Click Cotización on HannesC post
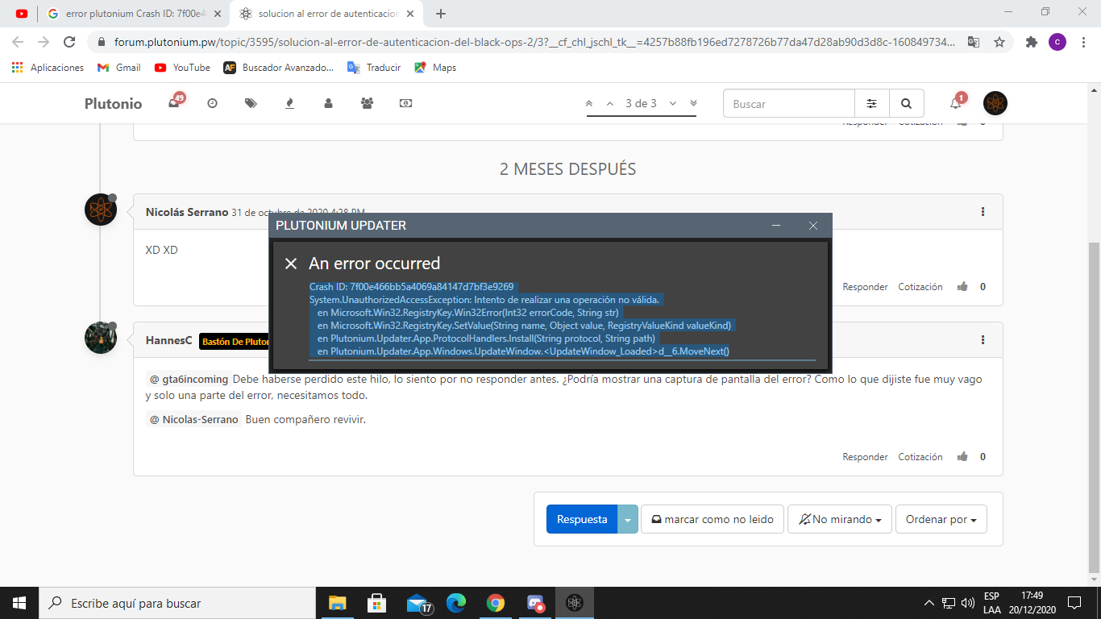Viewport: 1101px width, 619px height. (x=920, y=457)
